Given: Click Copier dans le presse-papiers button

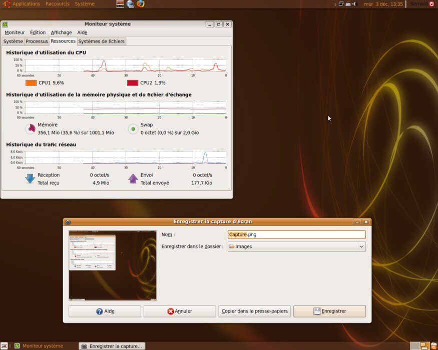Looking at the screenshot, I should tap(255, 311).
